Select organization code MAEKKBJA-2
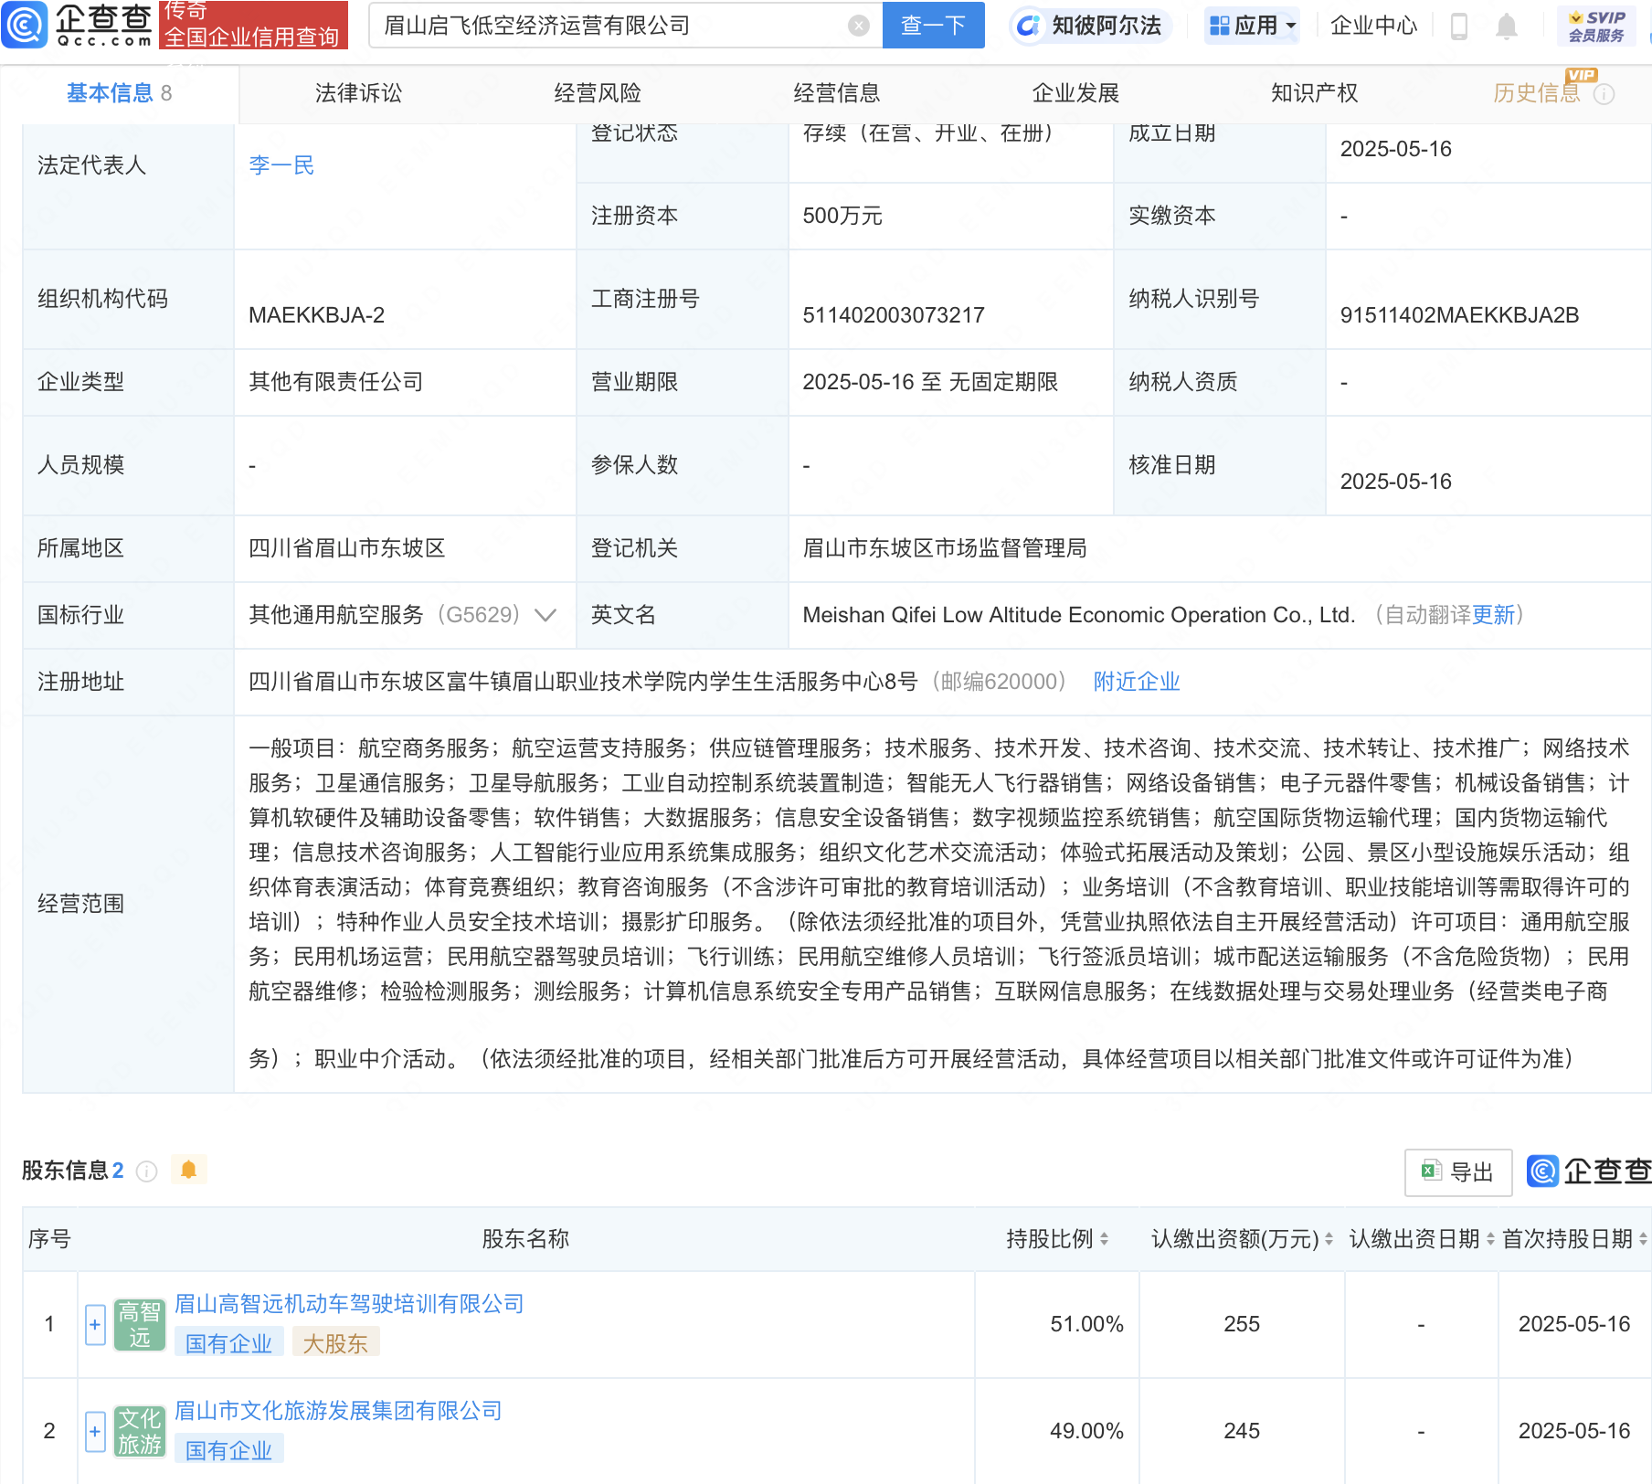Screen dimensions: 1652x1484 (316, 315)
